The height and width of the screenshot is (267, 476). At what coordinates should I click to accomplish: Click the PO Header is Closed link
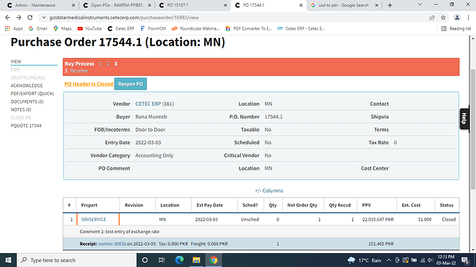[x=88, y=84]
